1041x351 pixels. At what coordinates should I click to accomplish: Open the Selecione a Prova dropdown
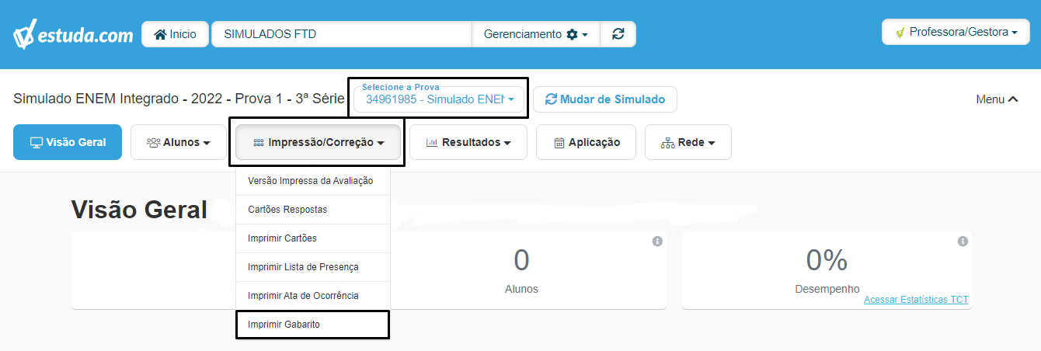pos(440,99)
